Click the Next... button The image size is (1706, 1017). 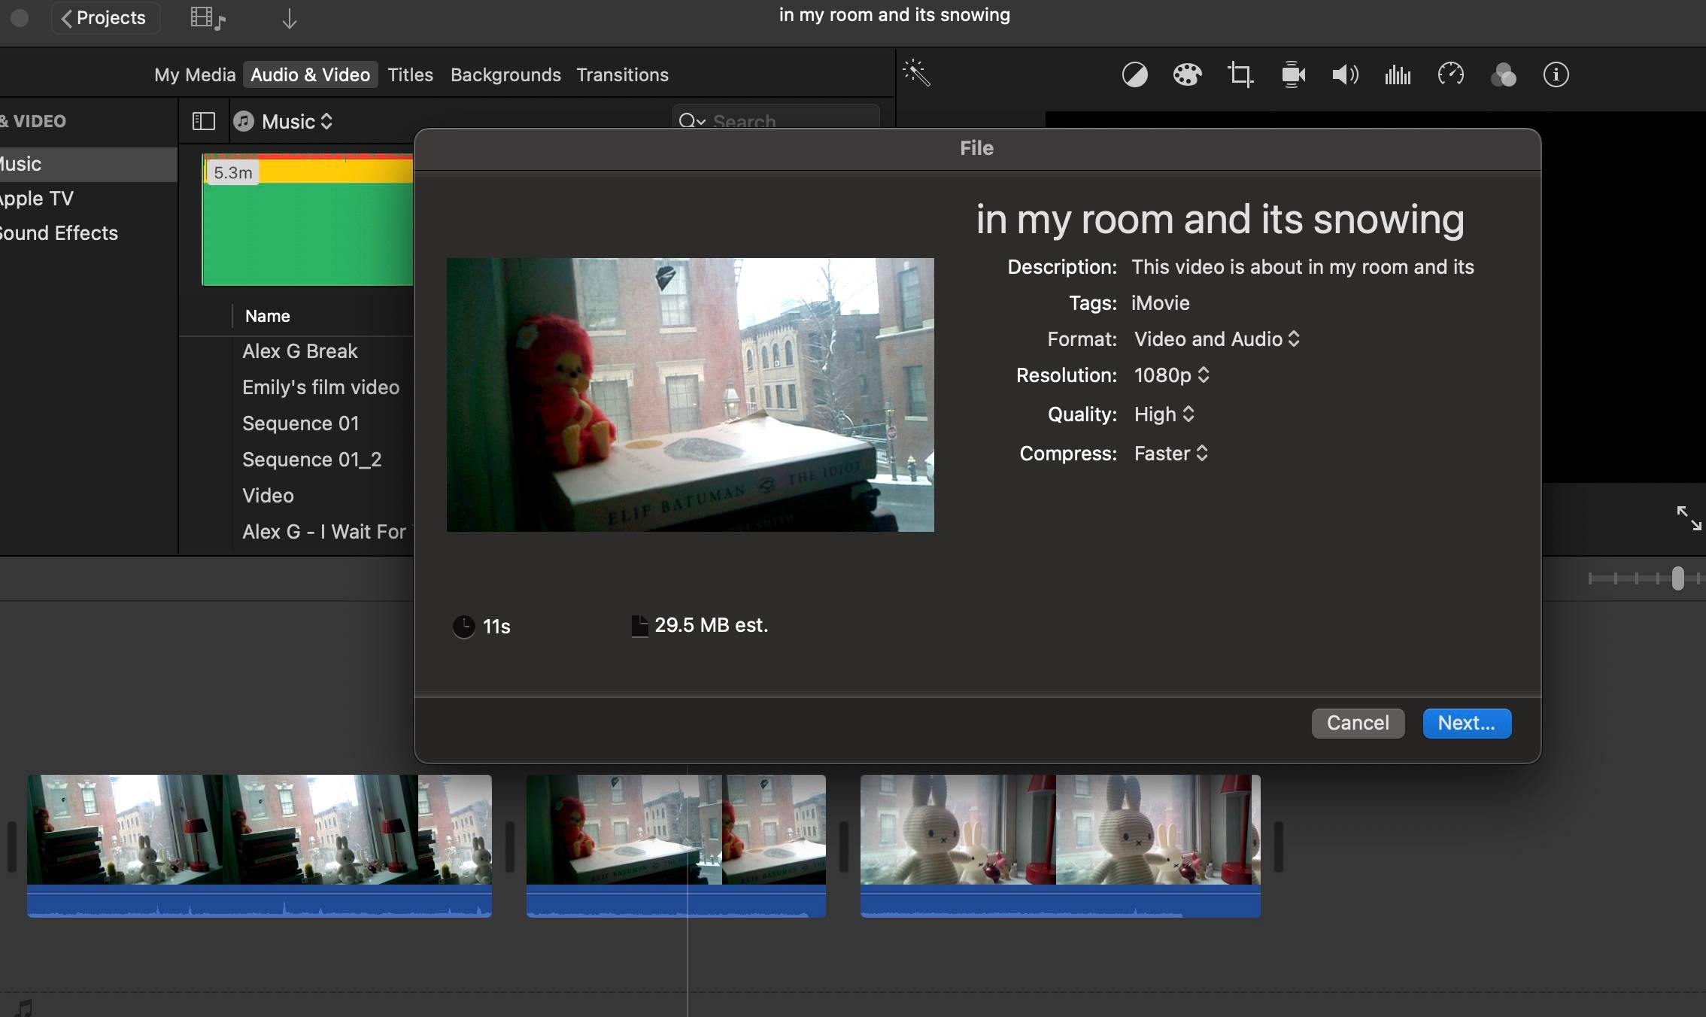[x=1467, y=723]
